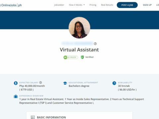Click the EXPECTED SALARY label

pyautogui.click(x=29, y=83)
